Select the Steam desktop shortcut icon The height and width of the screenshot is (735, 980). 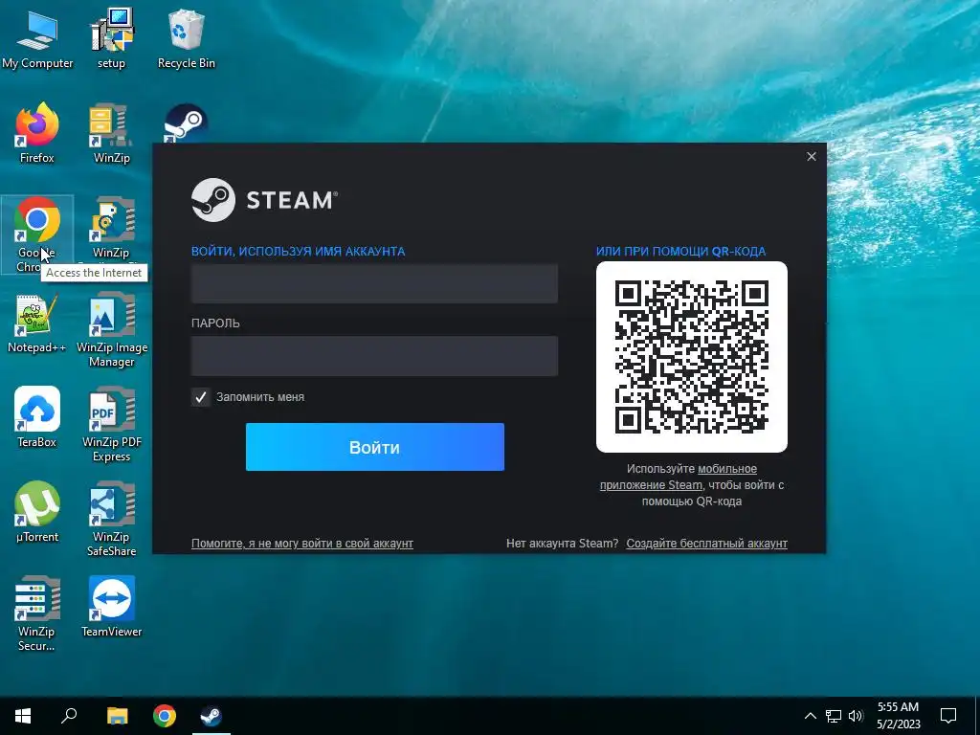[186, 122]
